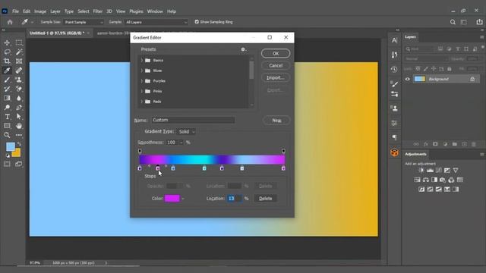The image size is (486, 273).
Task: Expand the Basics presets folder
Action: coord(142,61)
